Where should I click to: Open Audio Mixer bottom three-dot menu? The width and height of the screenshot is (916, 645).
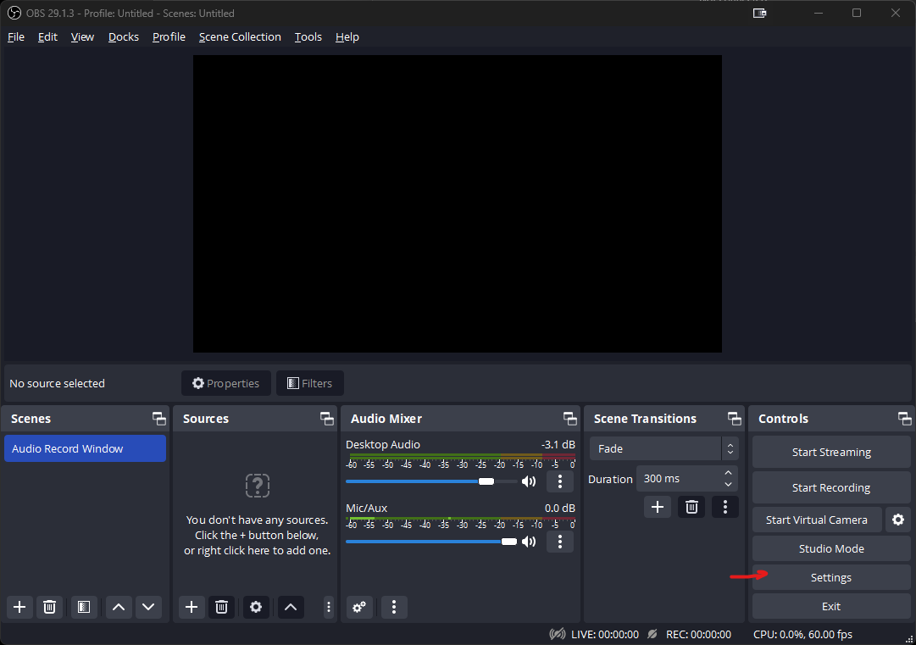tap(394, 607)
